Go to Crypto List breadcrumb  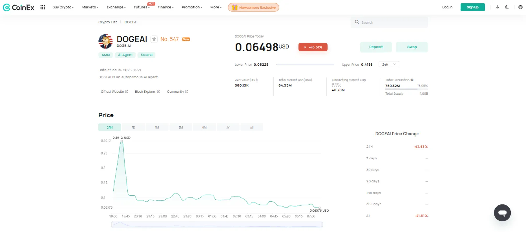[x=108, y=22]
